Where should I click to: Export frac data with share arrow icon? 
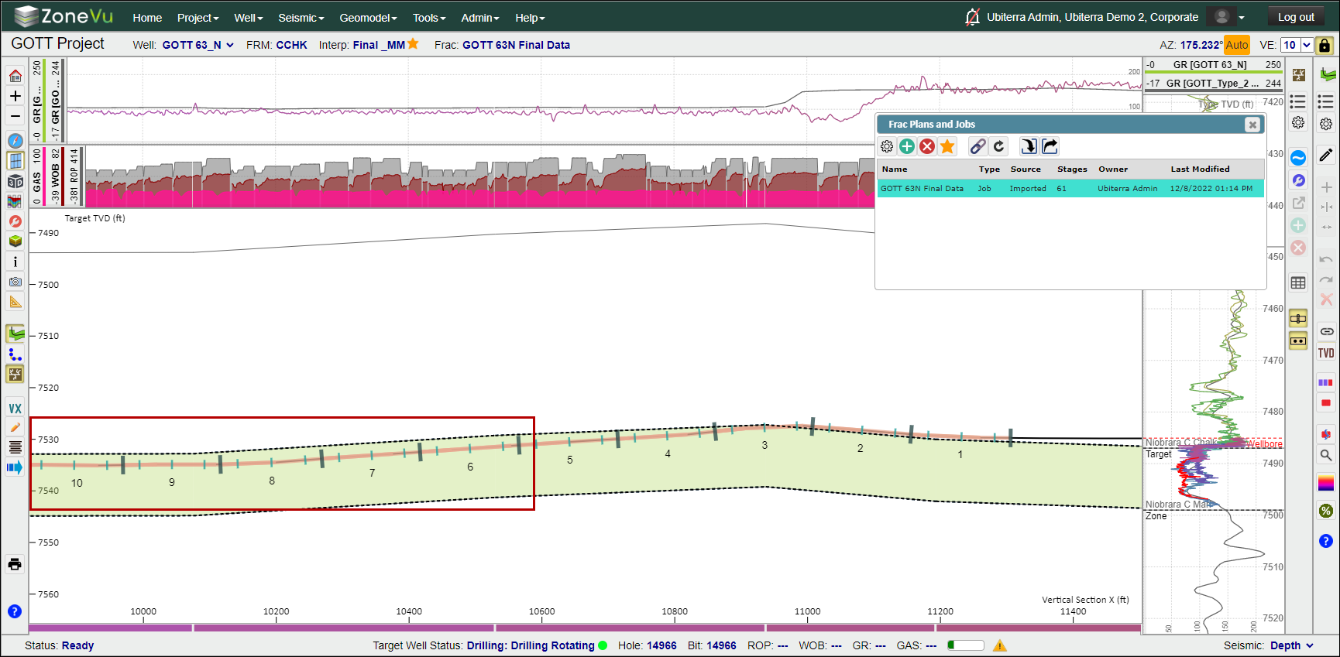[1050, 146]
